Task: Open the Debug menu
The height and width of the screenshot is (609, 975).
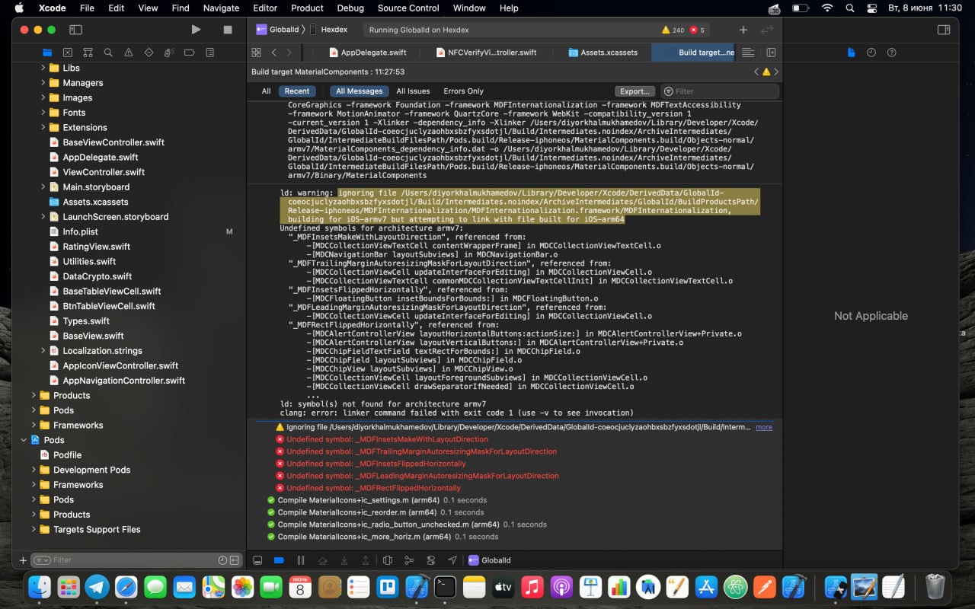Action: [350, 8]
